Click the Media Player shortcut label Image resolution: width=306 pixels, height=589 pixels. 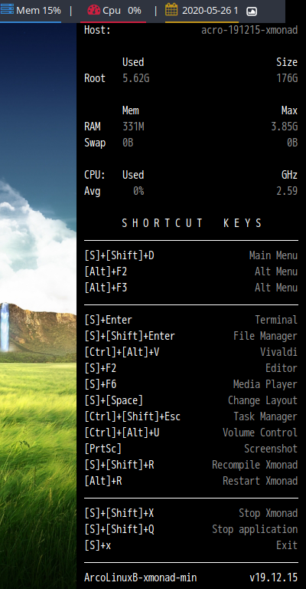[x=265, y=384]
